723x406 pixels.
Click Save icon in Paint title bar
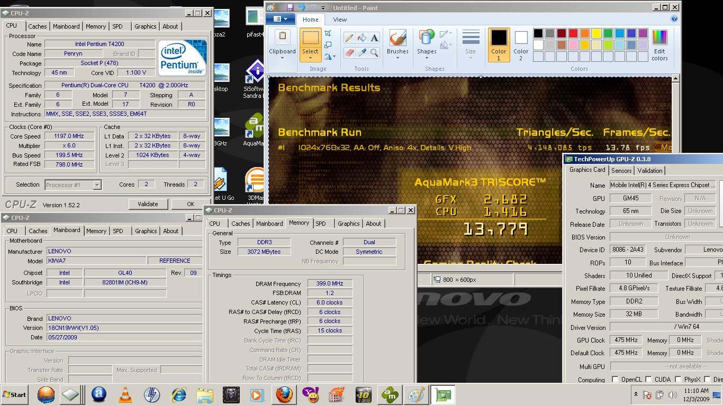[x=290, y=7]
